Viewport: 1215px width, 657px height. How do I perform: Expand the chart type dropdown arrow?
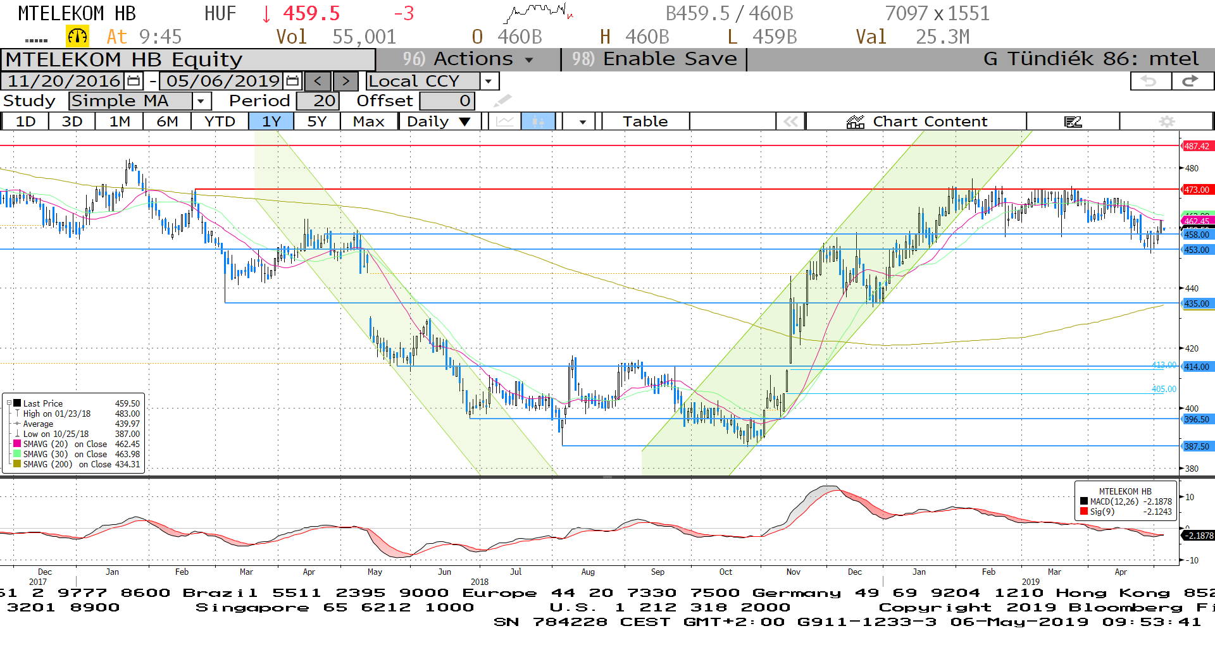[582, 121]
